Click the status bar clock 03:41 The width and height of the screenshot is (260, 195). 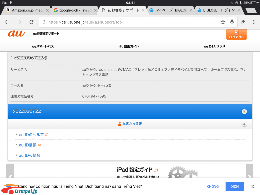tap(130, 3)
